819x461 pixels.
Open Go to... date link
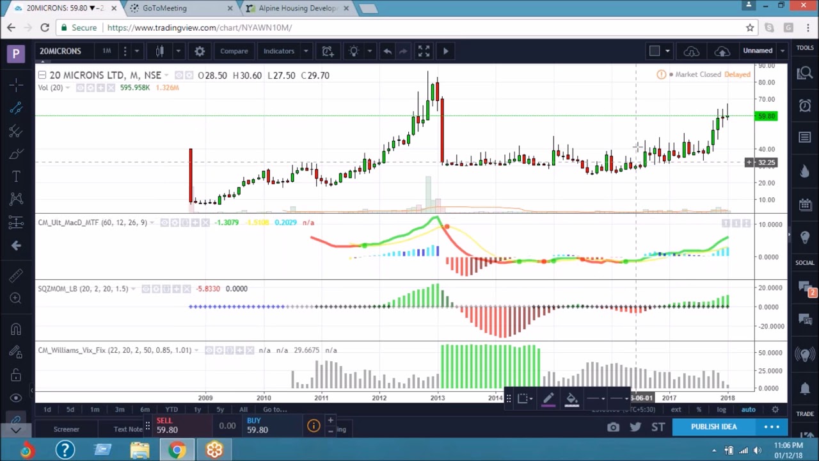[274, 409]
